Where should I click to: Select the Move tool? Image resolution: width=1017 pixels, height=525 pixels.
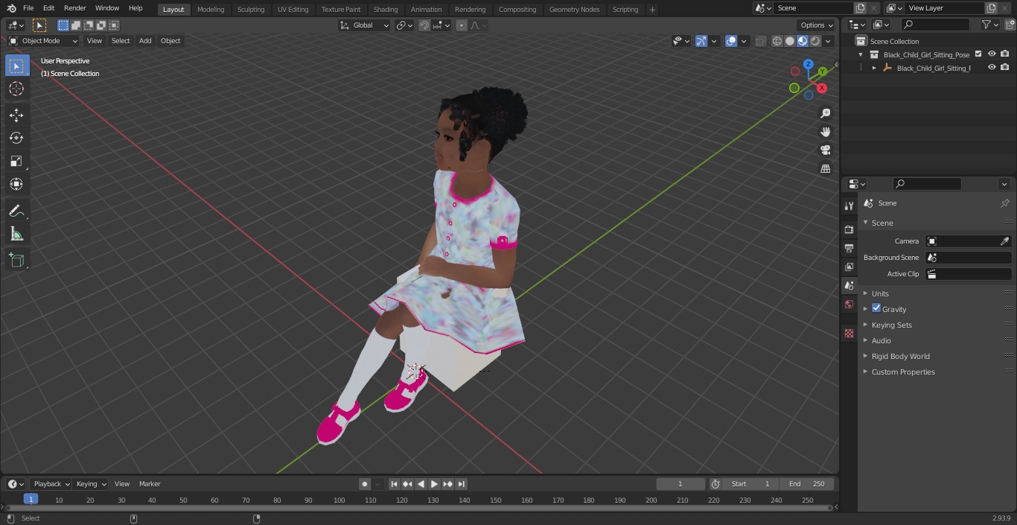(x=16, y=115)
